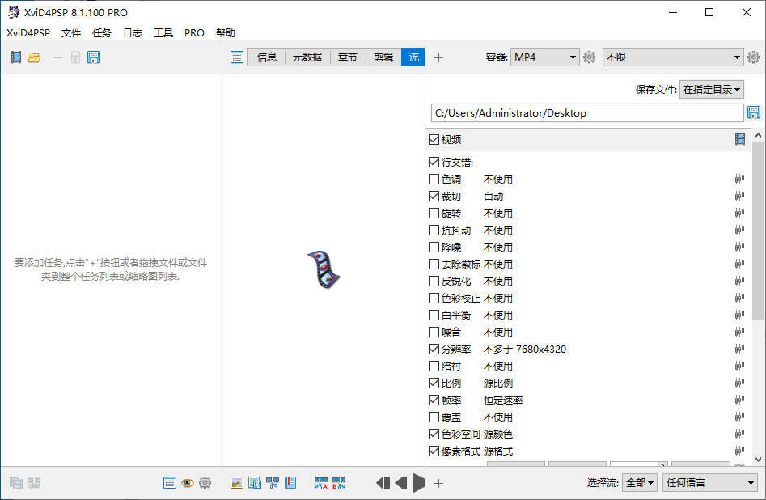Click the gear icon in bottom toolbar
Viewport: 766px width, 500px height.
tap(205, 483)
